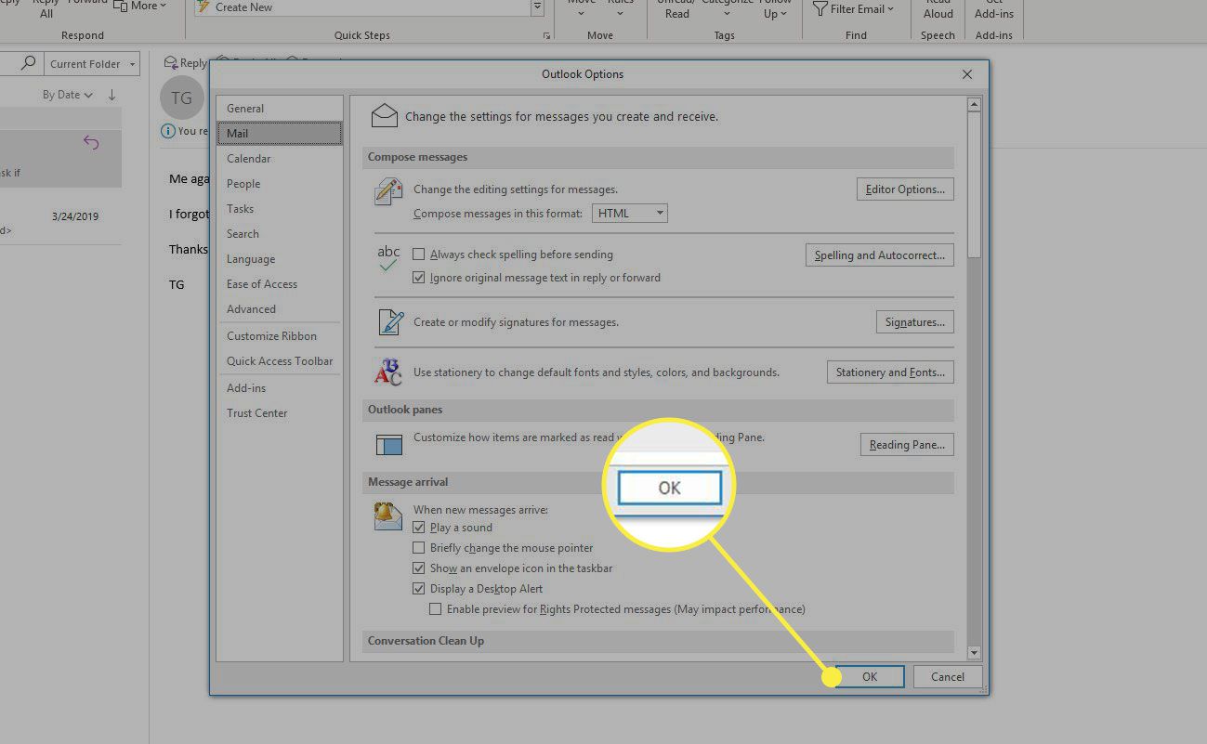
Task: Click the info icon in reading pane
Action: pyautogui.click(x=168, y=131)
